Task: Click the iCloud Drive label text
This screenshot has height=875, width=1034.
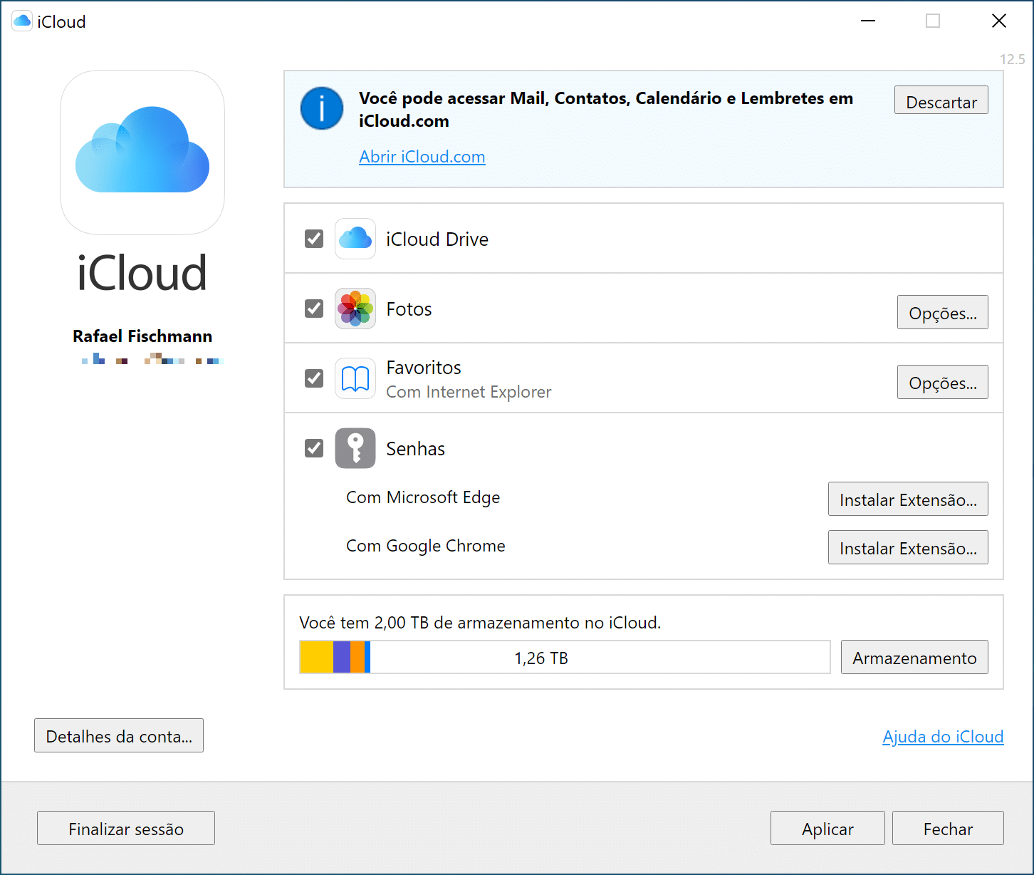Action: (437, 239)
